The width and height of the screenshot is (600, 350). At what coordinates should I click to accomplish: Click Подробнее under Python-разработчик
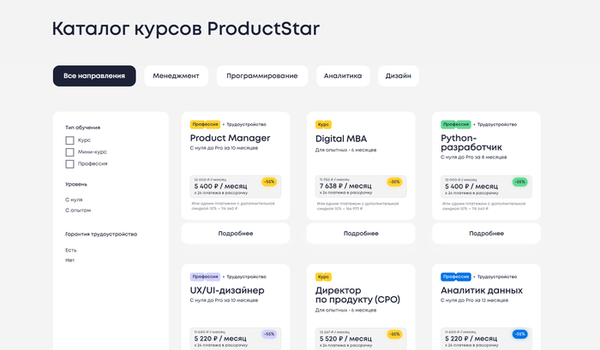click(x=486, y=234)
